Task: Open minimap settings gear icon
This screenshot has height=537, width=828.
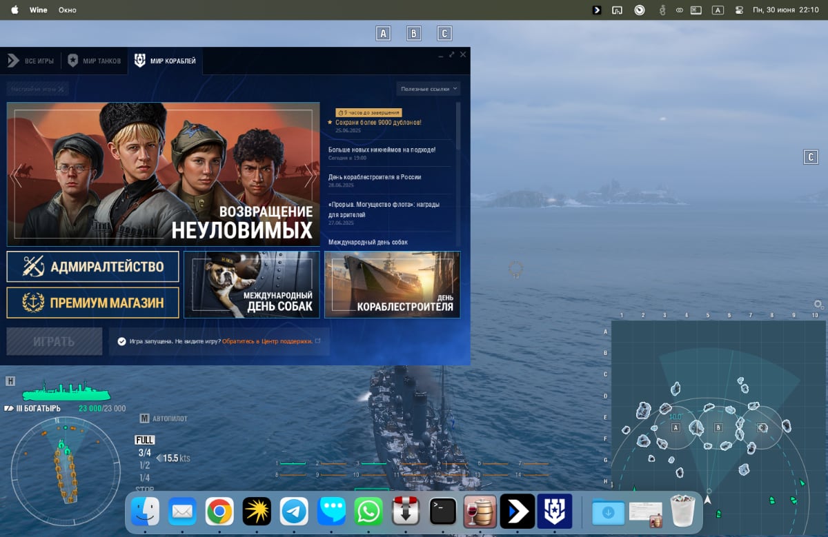Action: click(818, 304)
